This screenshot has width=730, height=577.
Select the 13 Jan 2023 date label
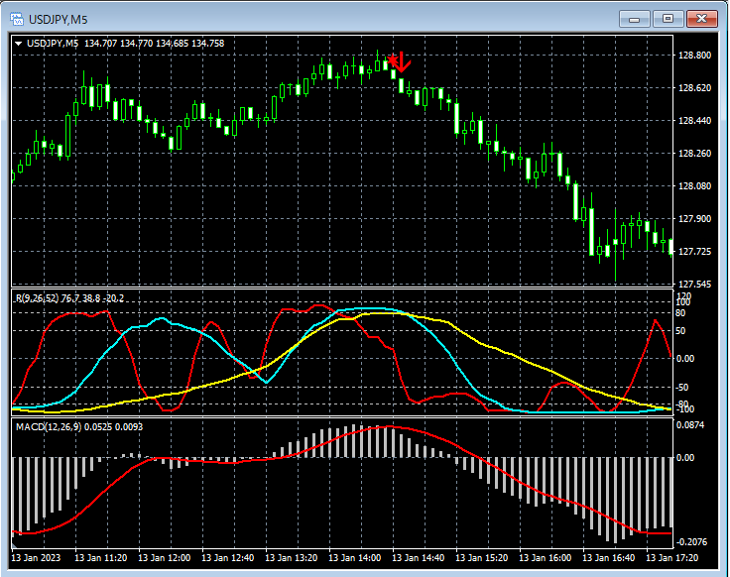[38, 558]
